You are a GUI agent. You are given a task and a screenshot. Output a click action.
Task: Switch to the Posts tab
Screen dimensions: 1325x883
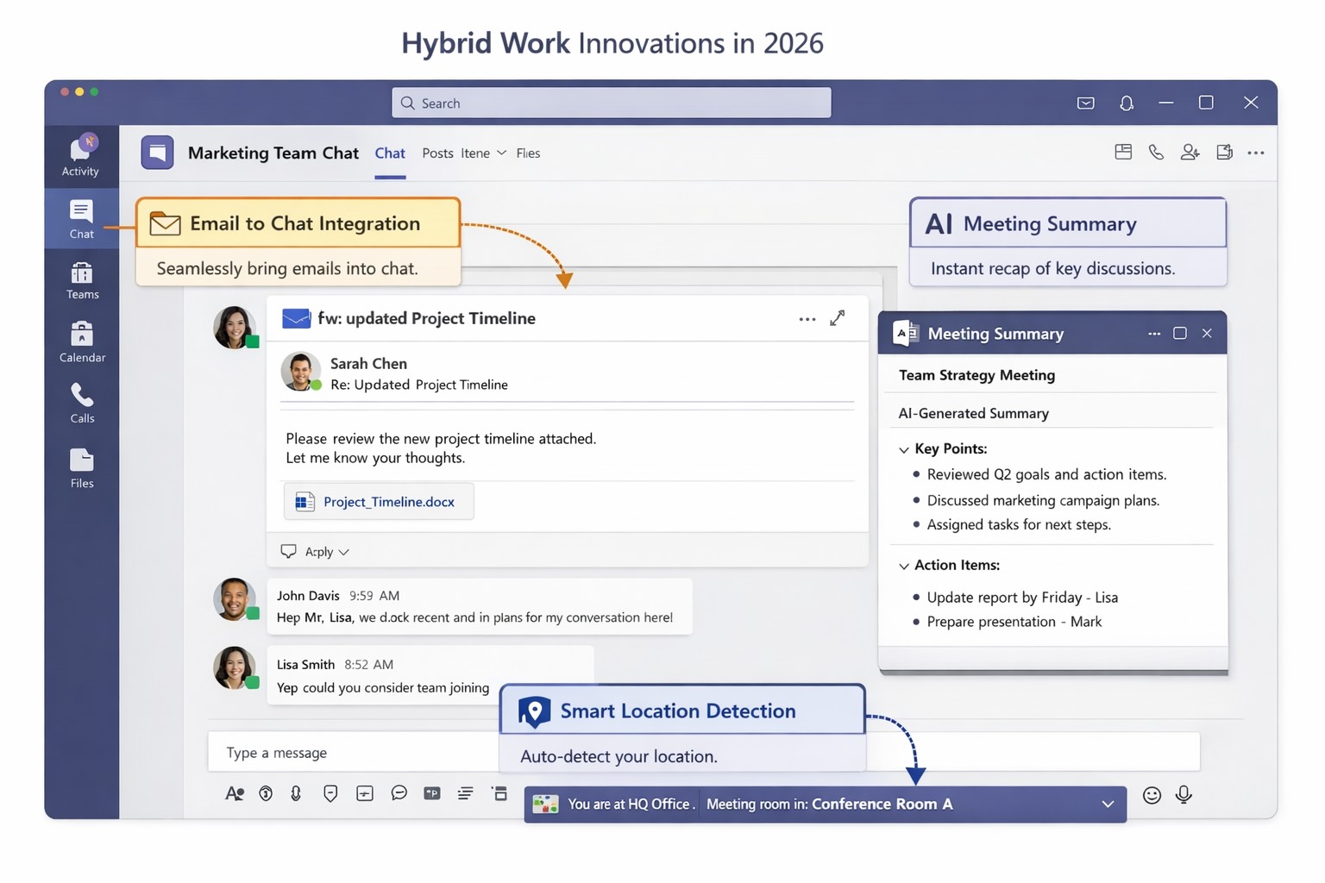pyautogui.click(x=437, y=153)
